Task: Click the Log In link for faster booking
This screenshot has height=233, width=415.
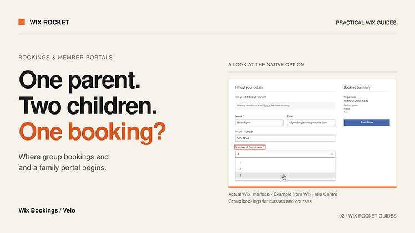Action: tap(267, 106)
